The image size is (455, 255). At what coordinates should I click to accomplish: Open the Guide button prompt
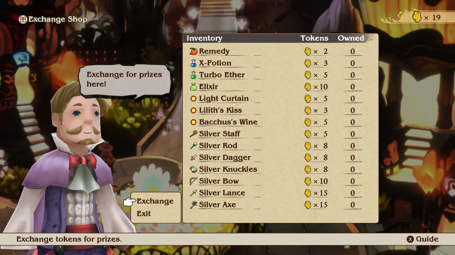coord(422,239)
